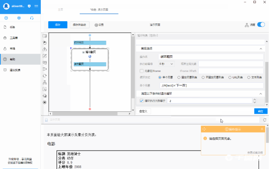This screenshot has width=270, height=169.
Task: Click the shield badge next to username
Action: point(29,6)
